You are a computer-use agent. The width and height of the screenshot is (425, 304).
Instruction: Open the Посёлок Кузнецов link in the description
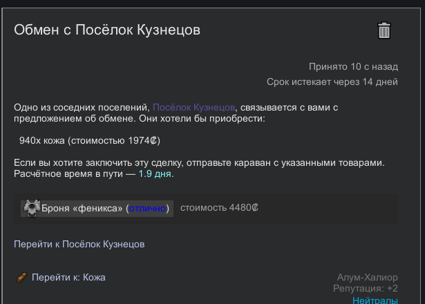pos(193,107)
